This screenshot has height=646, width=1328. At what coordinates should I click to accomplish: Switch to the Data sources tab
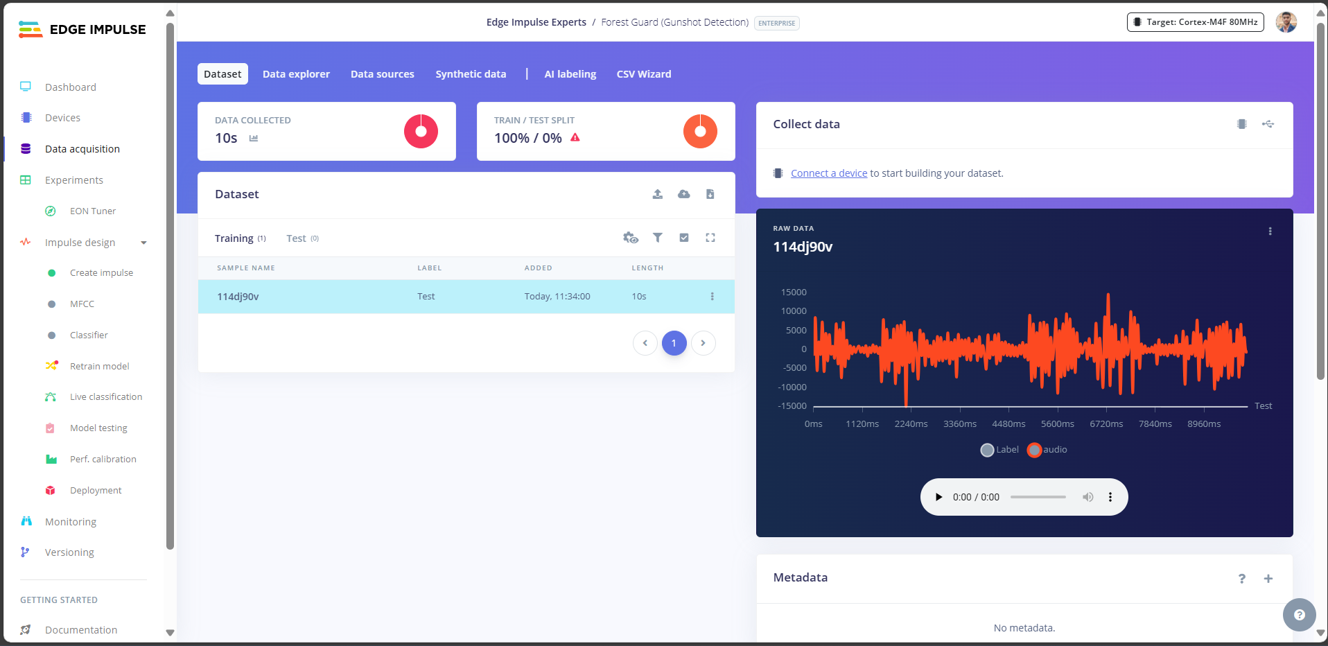(x=383, y=74)
